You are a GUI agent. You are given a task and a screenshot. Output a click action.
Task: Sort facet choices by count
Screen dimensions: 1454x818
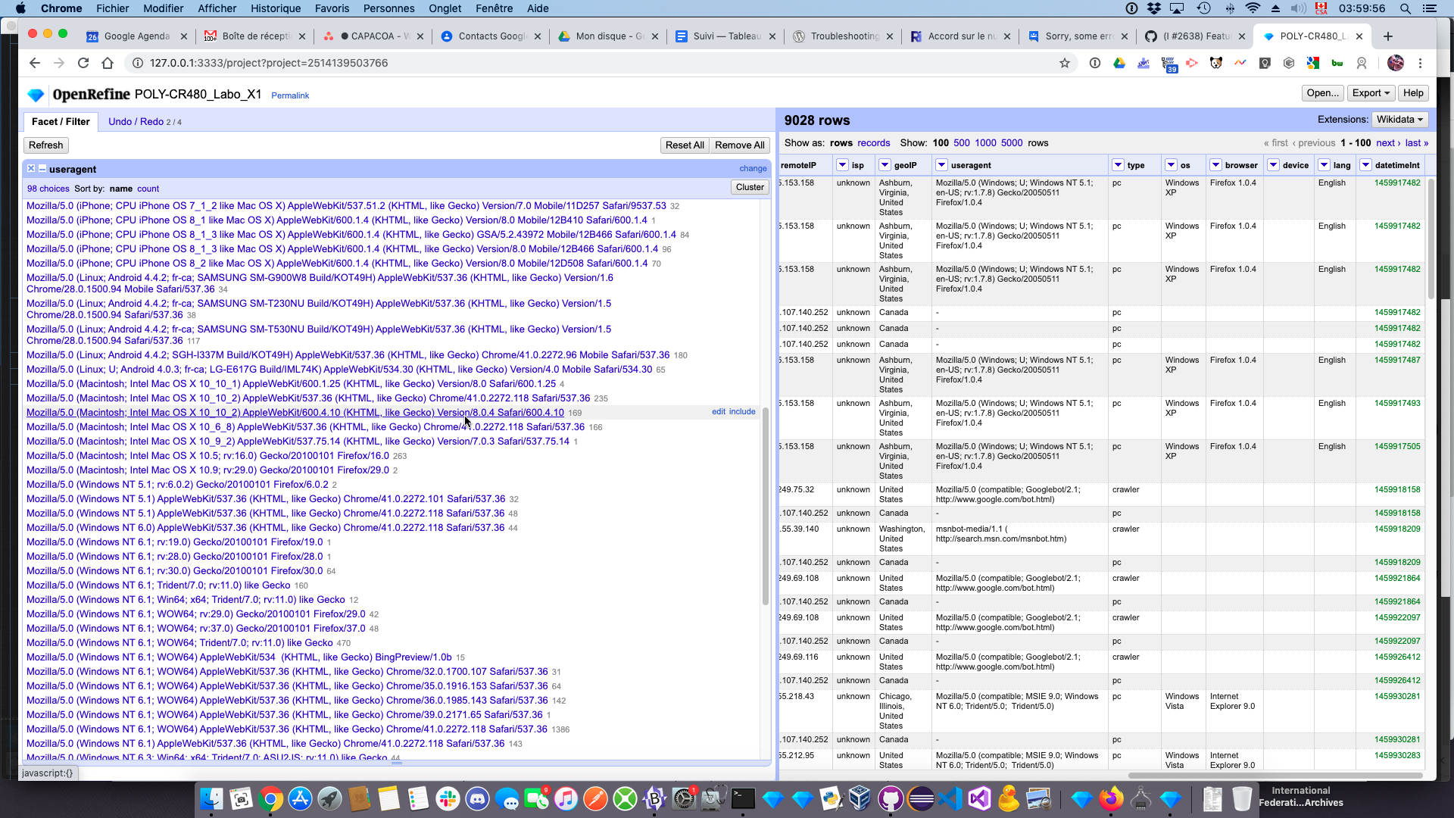pyautogui.click(x=148, y=189)
